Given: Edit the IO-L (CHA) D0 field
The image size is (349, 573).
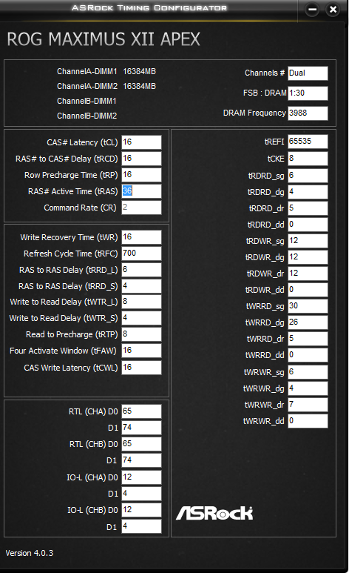Looking at the screenshot, I should tap(141, 477).
